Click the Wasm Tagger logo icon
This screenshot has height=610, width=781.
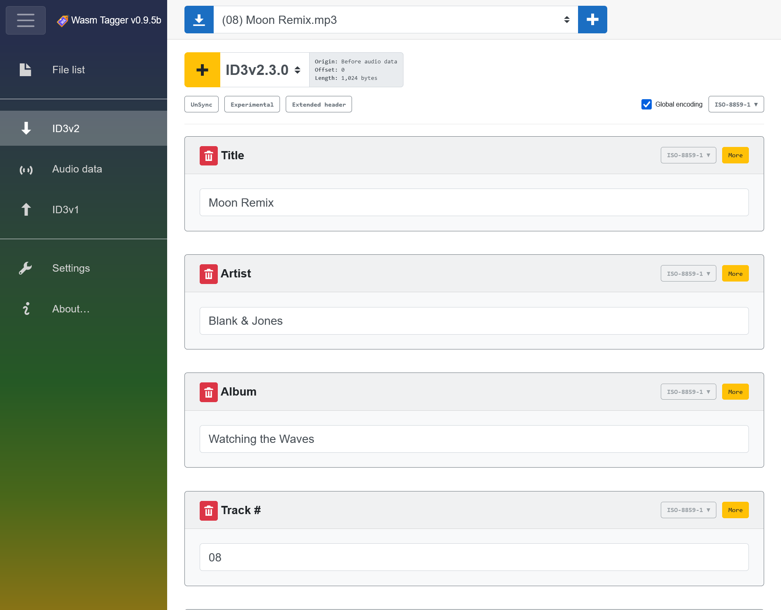(62, 21)
